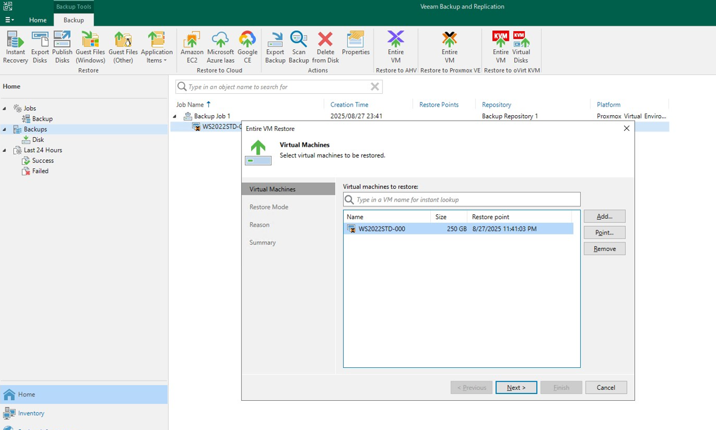Clear the object search with X
This screenshot has width=716, height=430.
tap(375, 86)
